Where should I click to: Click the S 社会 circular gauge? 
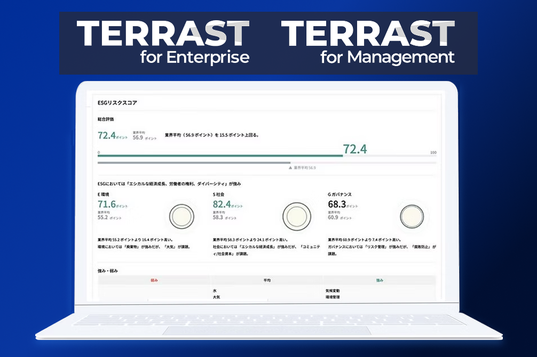(x=296, y=216)
